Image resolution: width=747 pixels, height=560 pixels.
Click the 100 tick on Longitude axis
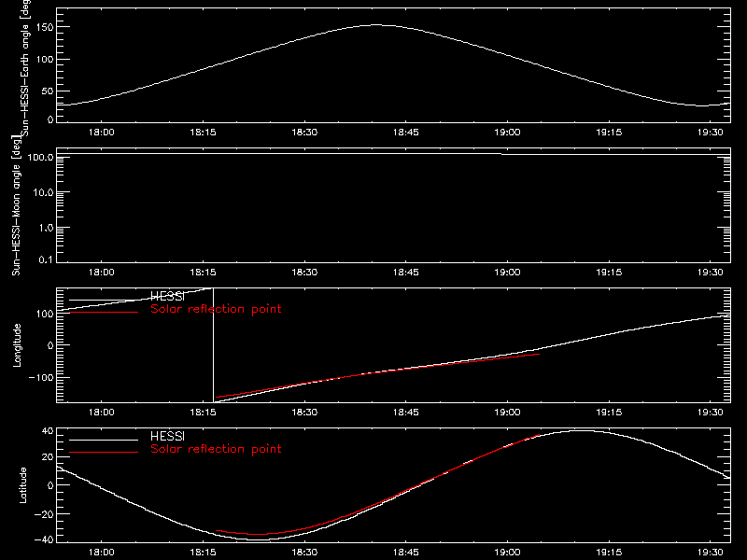pos(45,314)
